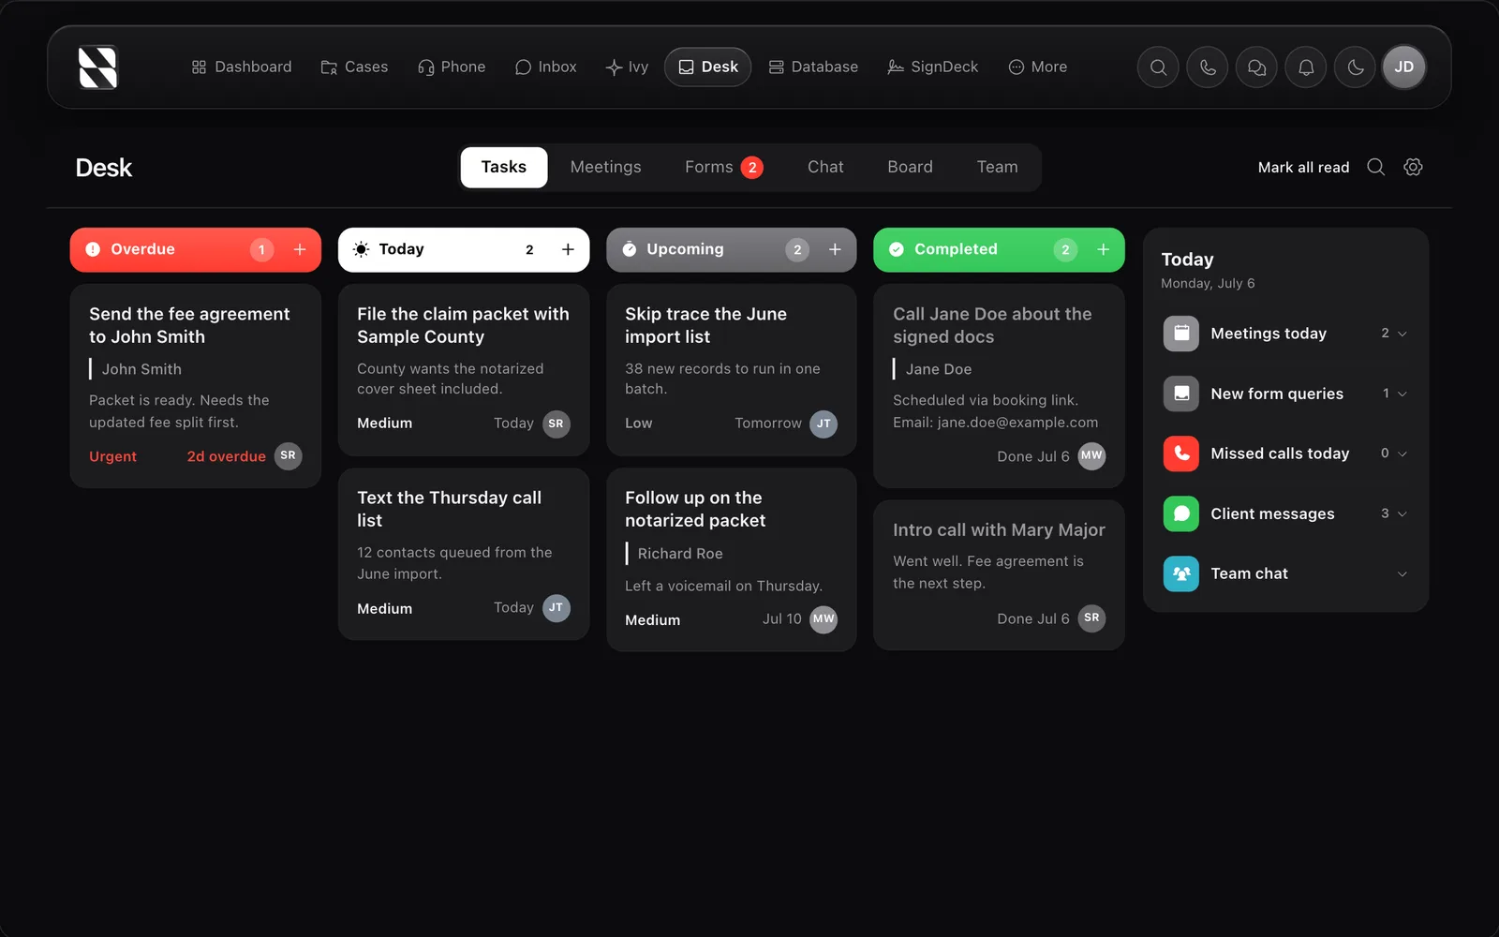Open notifications bell icon
1499x937 pixels.
click(1306, 67)
